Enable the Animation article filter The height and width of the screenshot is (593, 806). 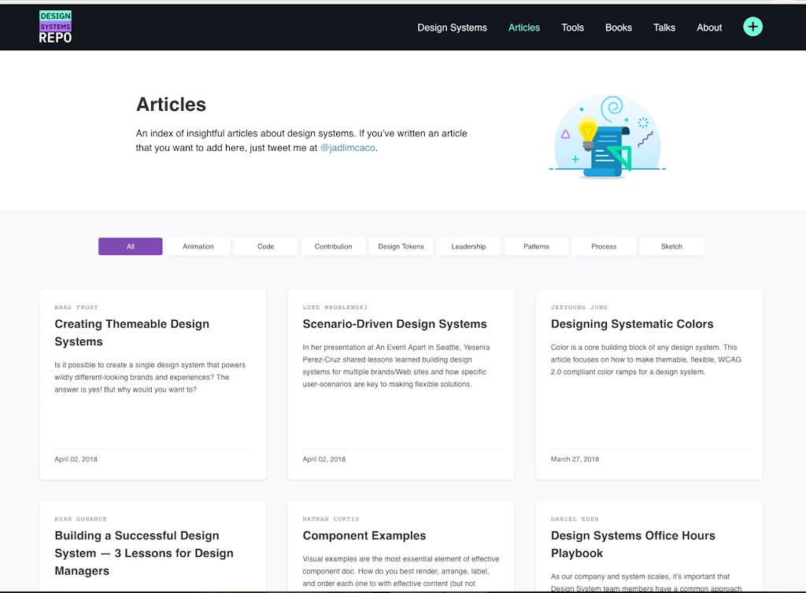198,246
